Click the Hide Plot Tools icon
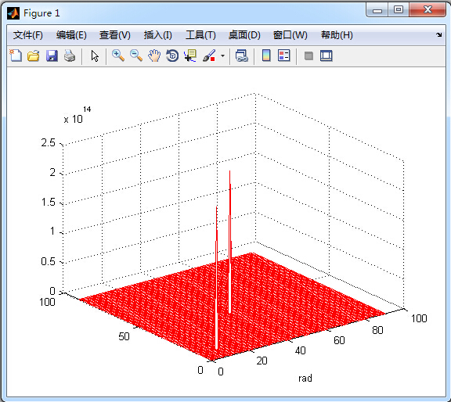Viewport: 451px width, 402px height. click(x=308, y=56)
